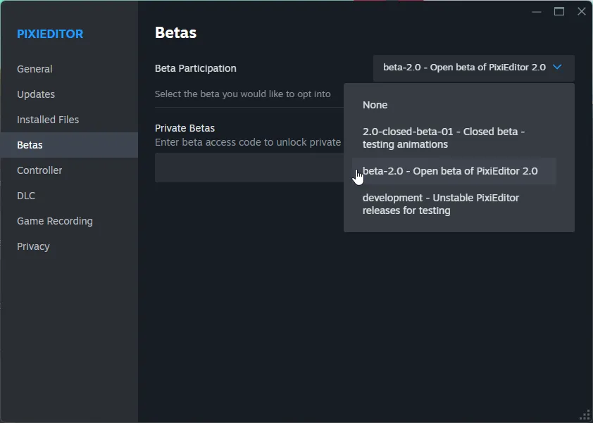
Task: Click the Betas page title
Action: (x=175, y=32)
